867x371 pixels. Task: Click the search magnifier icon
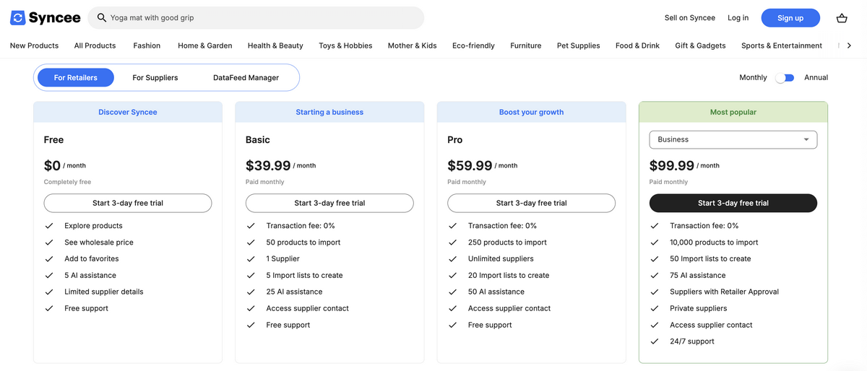click(x=102, y=18)
